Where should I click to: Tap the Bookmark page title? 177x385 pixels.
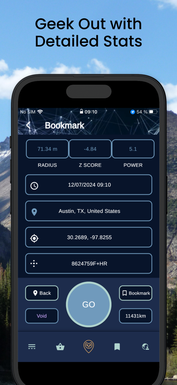tap(64, 126)
